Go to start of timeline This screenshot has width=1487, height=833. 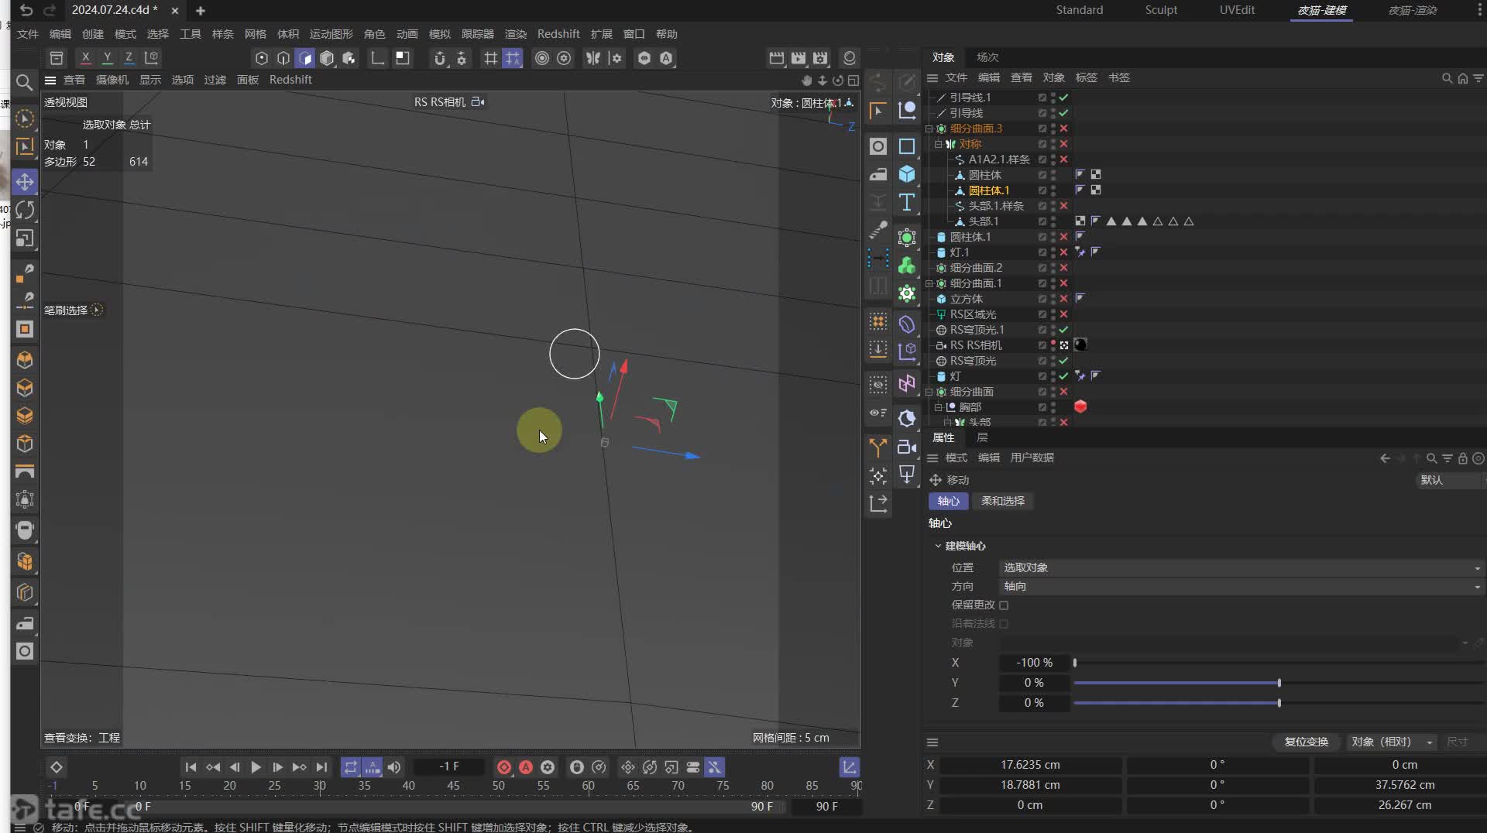pos(191,767)
